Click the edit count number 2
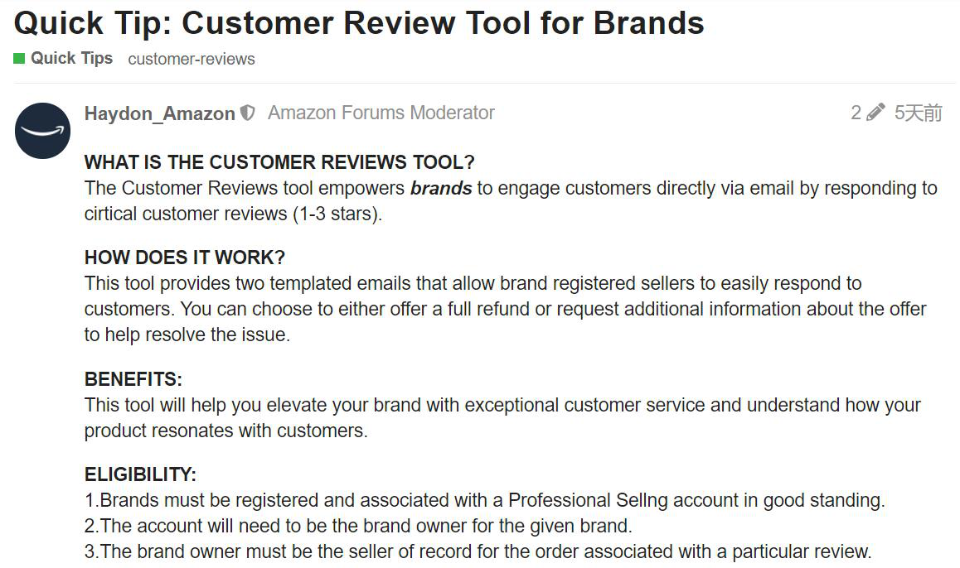This screenshot has width=960, height=568. (856, 113)
